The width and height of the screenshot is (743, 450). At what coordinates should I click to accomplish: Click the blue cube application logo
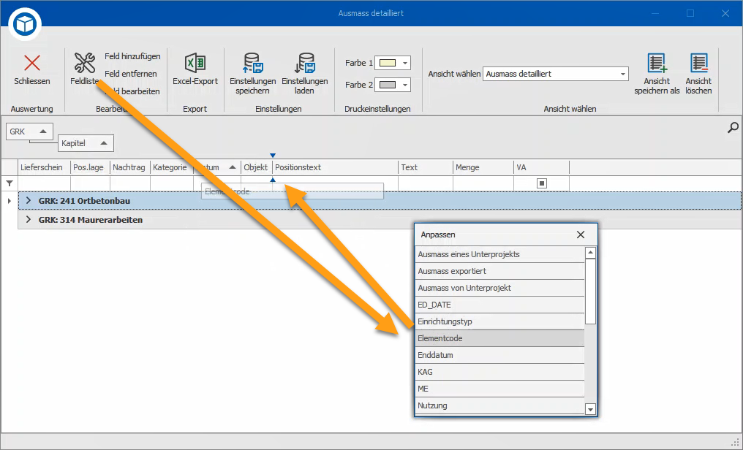25,23
